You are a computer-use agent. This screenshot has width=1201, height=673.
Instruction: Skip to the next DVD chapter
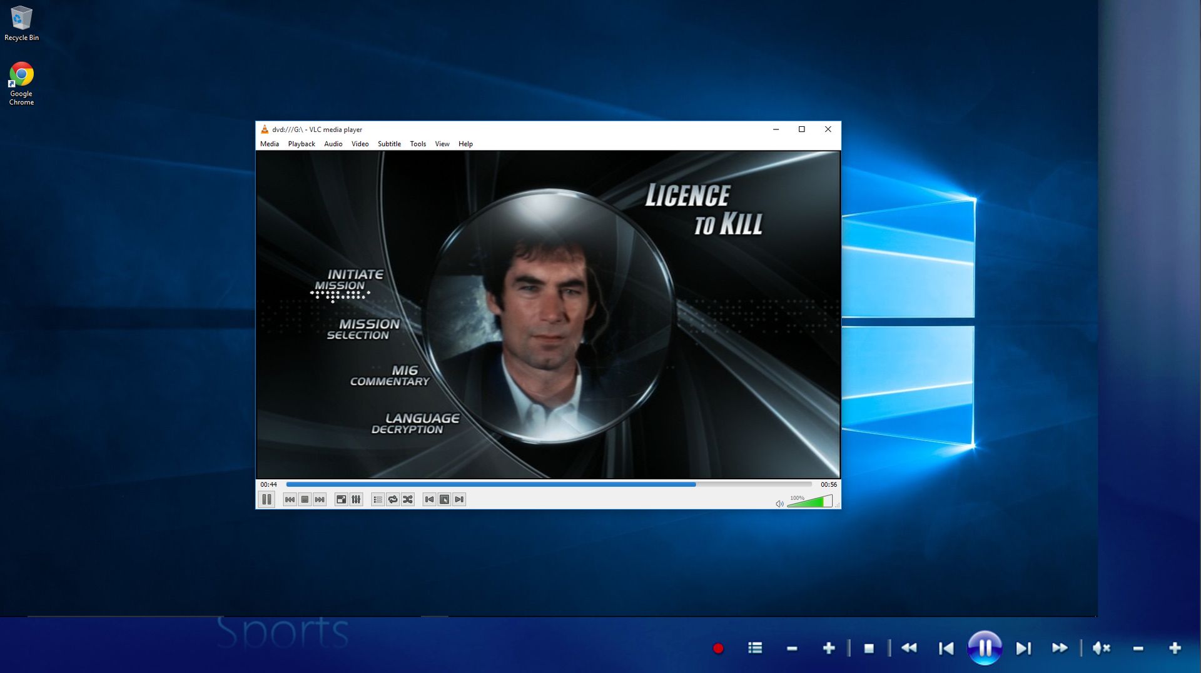point(459,499)
